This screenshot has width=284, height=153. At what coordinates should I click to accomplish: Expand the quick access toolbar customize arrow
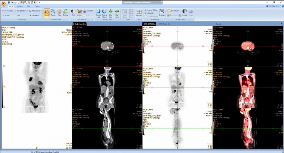click(x=39, y=2)
